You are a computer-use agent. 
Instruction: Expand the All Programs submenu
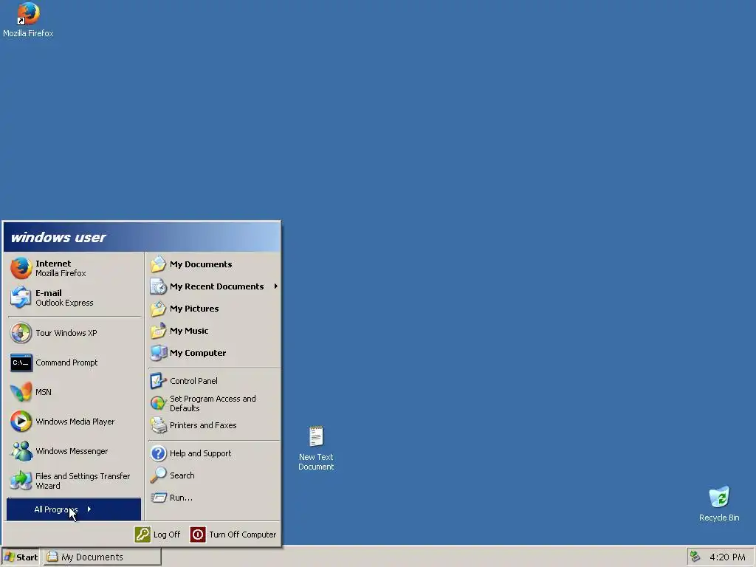tap(74, 509)
